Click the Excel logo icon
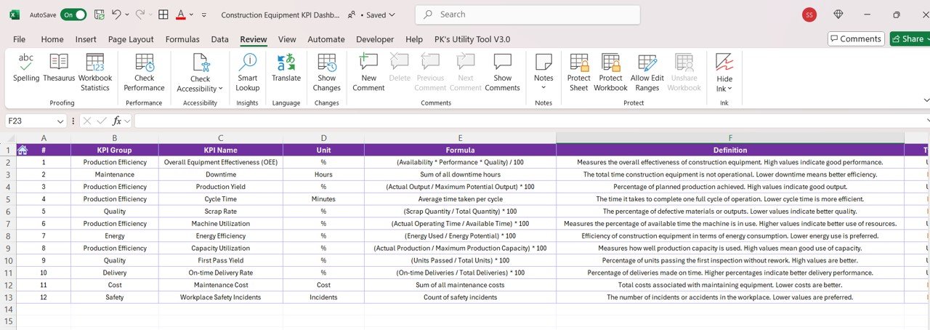Image resolution: width=930 pixels, height=330 pixels. (x=15, y=15)
